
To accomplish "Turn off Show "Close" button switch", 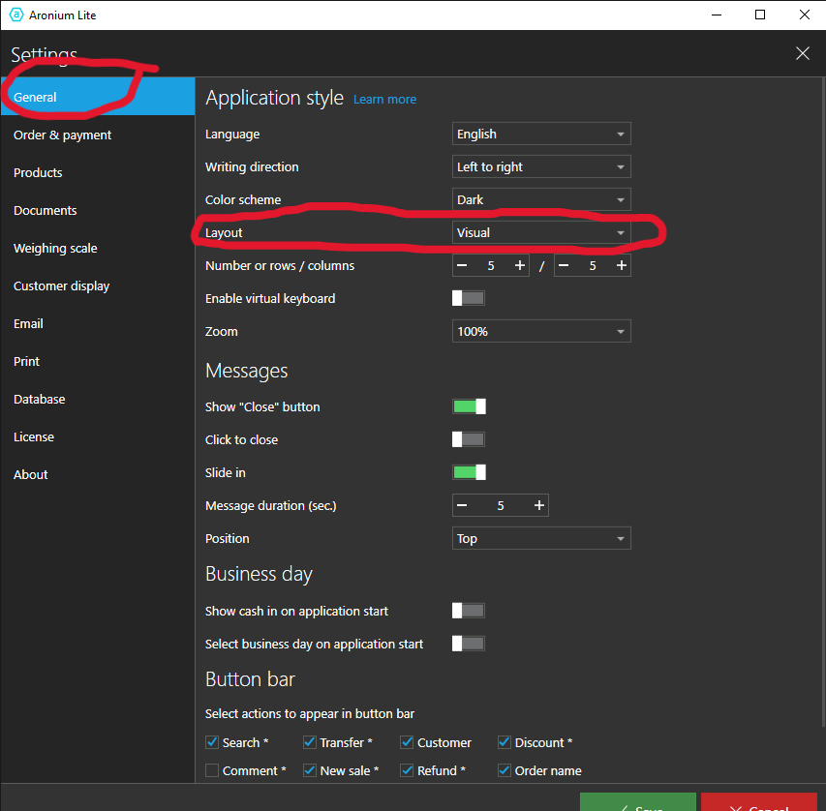I will 469,406.
